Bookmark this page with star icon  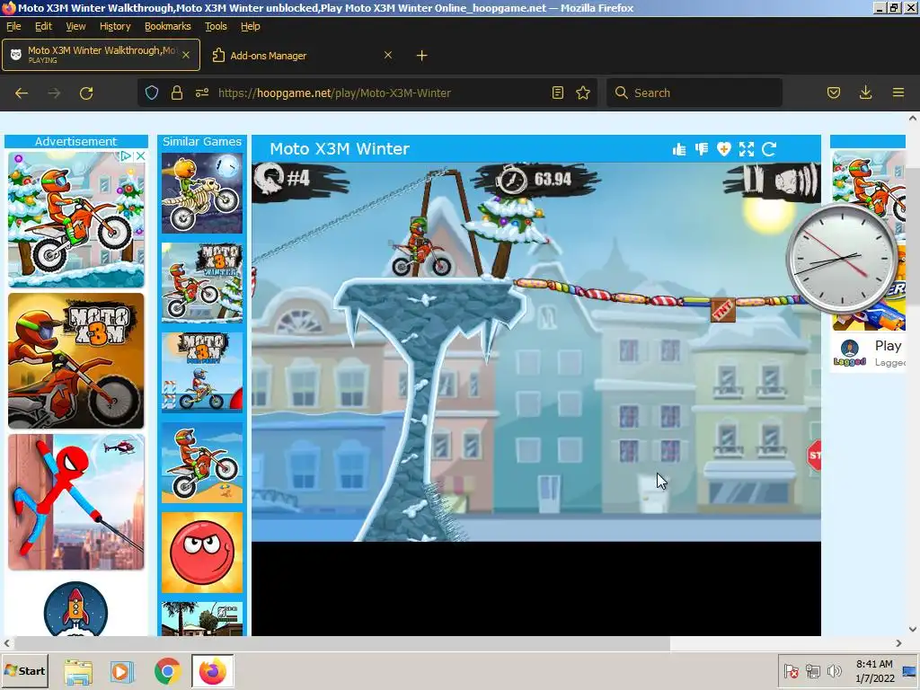pos(582,93)
